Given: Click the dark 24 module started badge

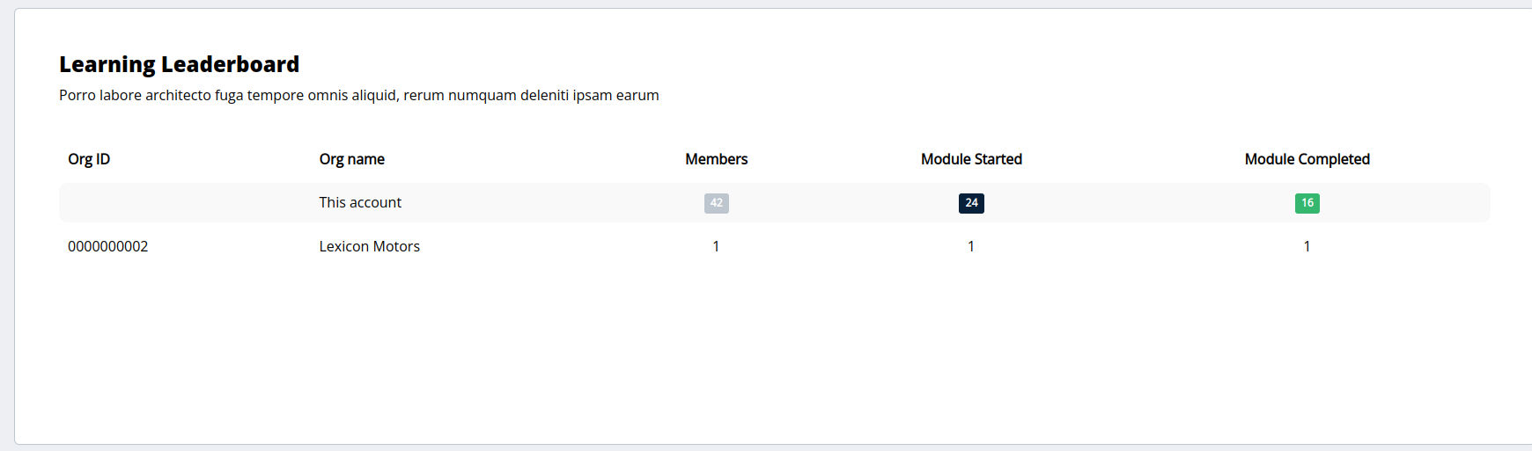Looking at the screenshot, I should coord(971,203).
